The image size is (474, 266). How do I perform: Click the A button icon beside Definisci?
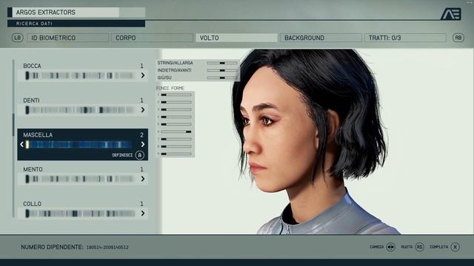pyautogui.click(x=139, y=155)
